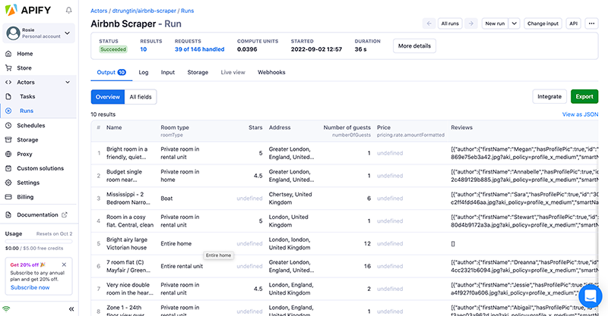Switch to the Webhooks tab

click(x=271, y=72)
